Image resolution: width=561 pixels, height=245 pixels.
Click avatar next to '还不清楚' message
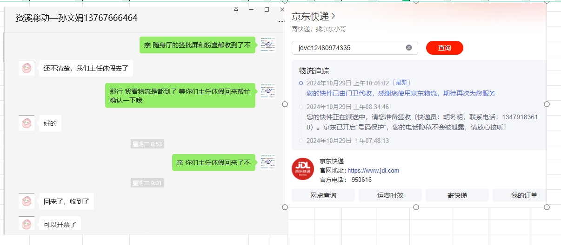(x=27, y=68)
